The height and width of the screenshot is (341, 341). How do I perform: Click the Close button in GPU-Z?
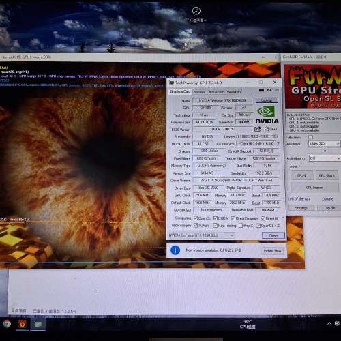(273, 235)
